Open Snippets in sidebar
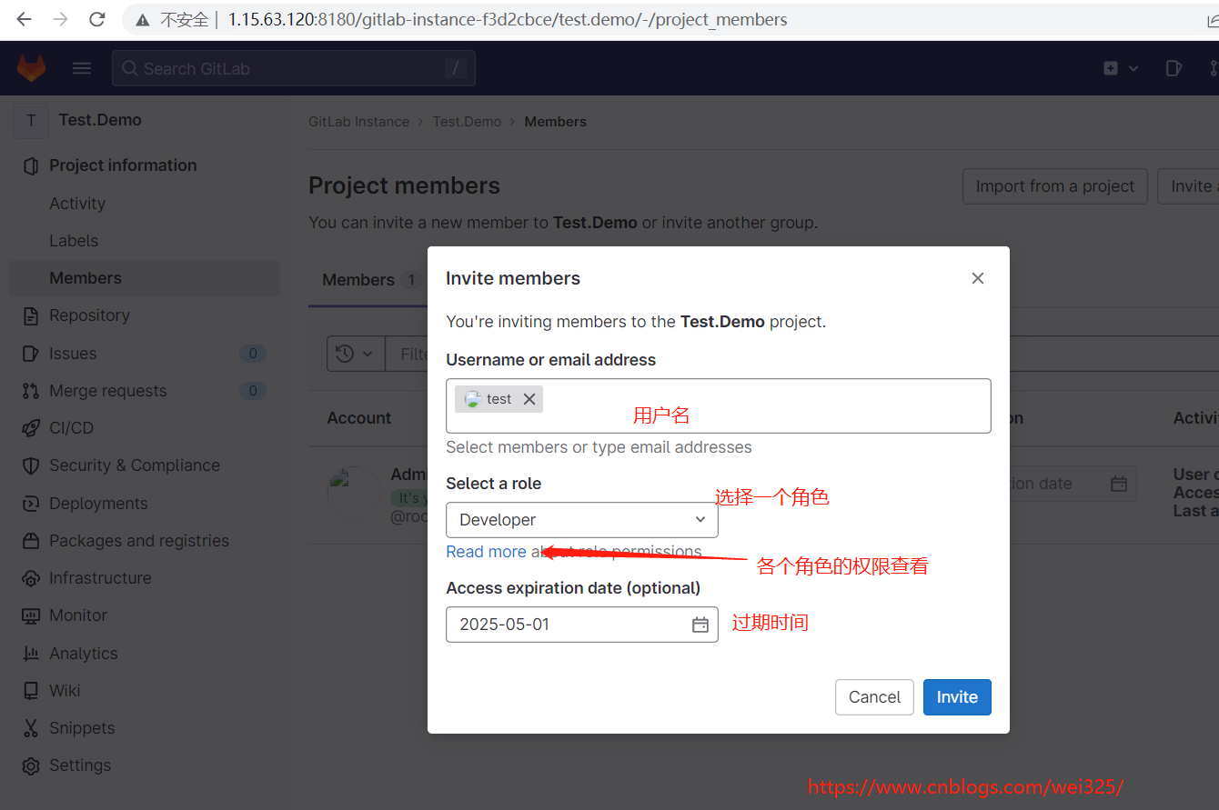Screen dimensions: 1219x810 (82, 728)
